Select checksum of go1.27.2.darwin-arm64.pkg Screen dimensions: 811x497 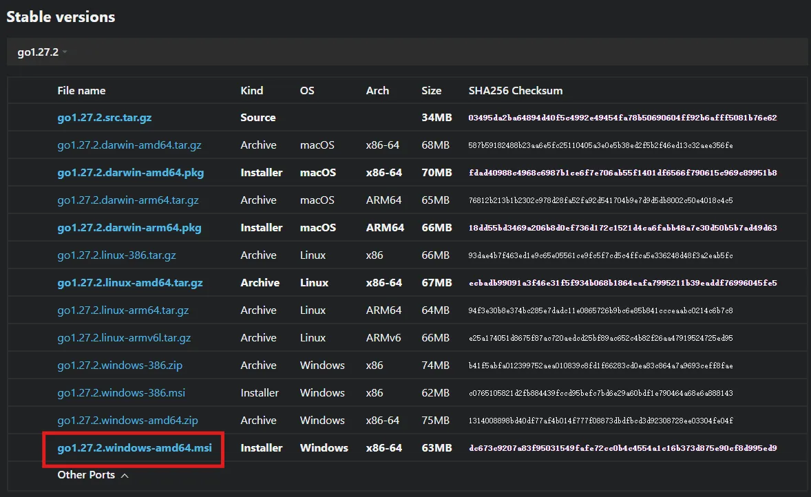(x=623, y=228)
